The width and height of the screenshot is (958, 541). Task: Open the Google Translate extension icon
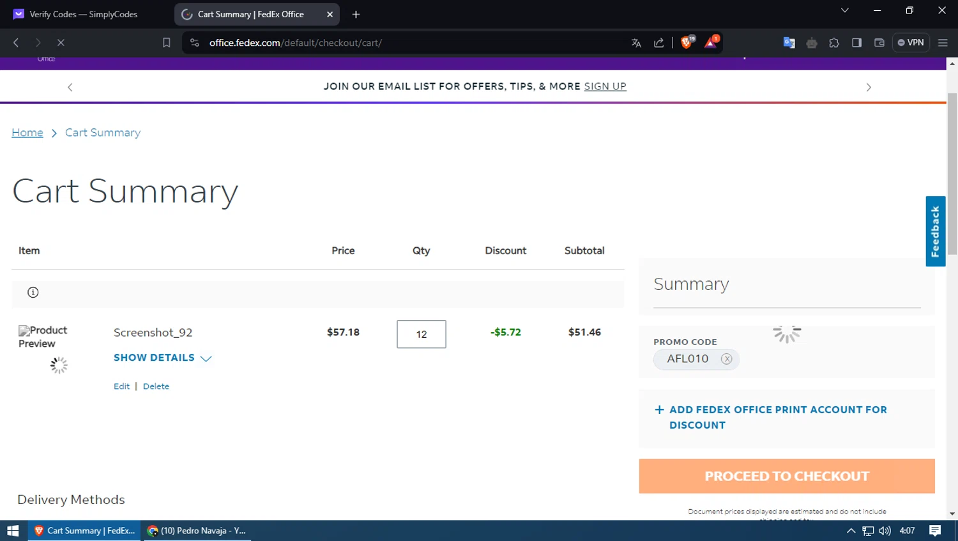click(789, 43)
